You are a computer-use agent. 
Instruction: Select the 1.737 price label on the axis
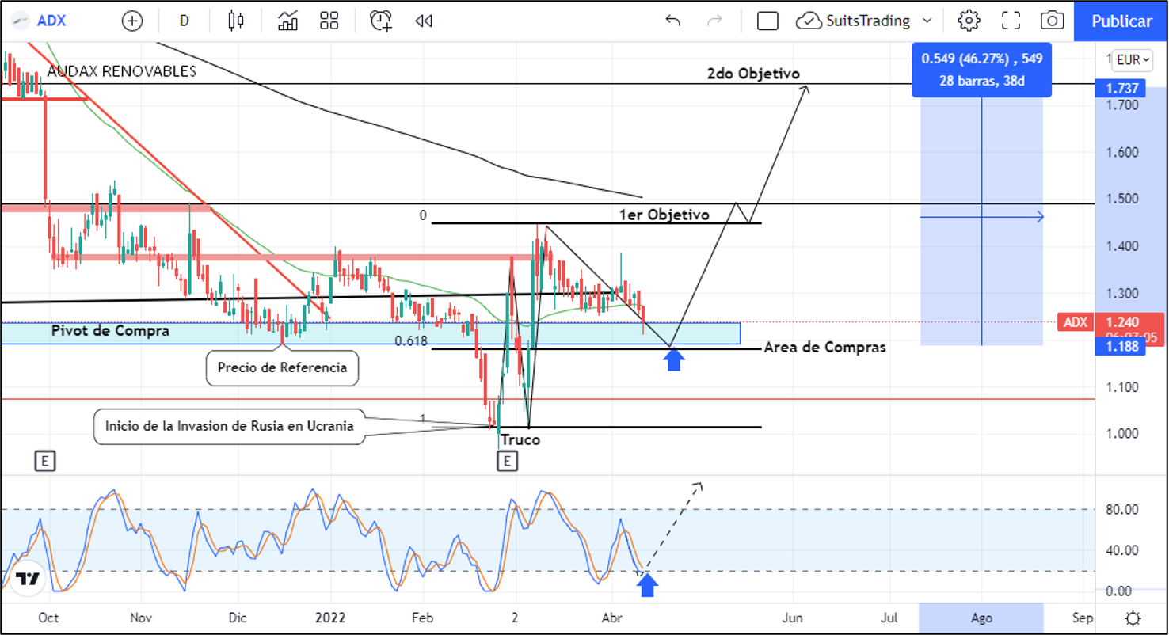(x=1119, y=89)
